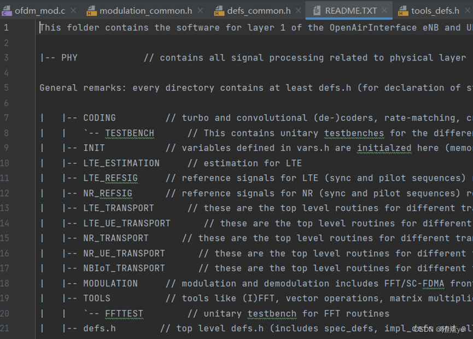
Task: Close the README.TXT tab
Action: coord(386,10)
